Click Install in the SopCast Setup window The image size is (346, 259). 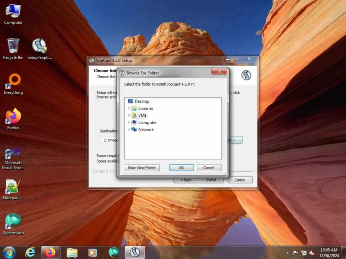pos(211,180)
